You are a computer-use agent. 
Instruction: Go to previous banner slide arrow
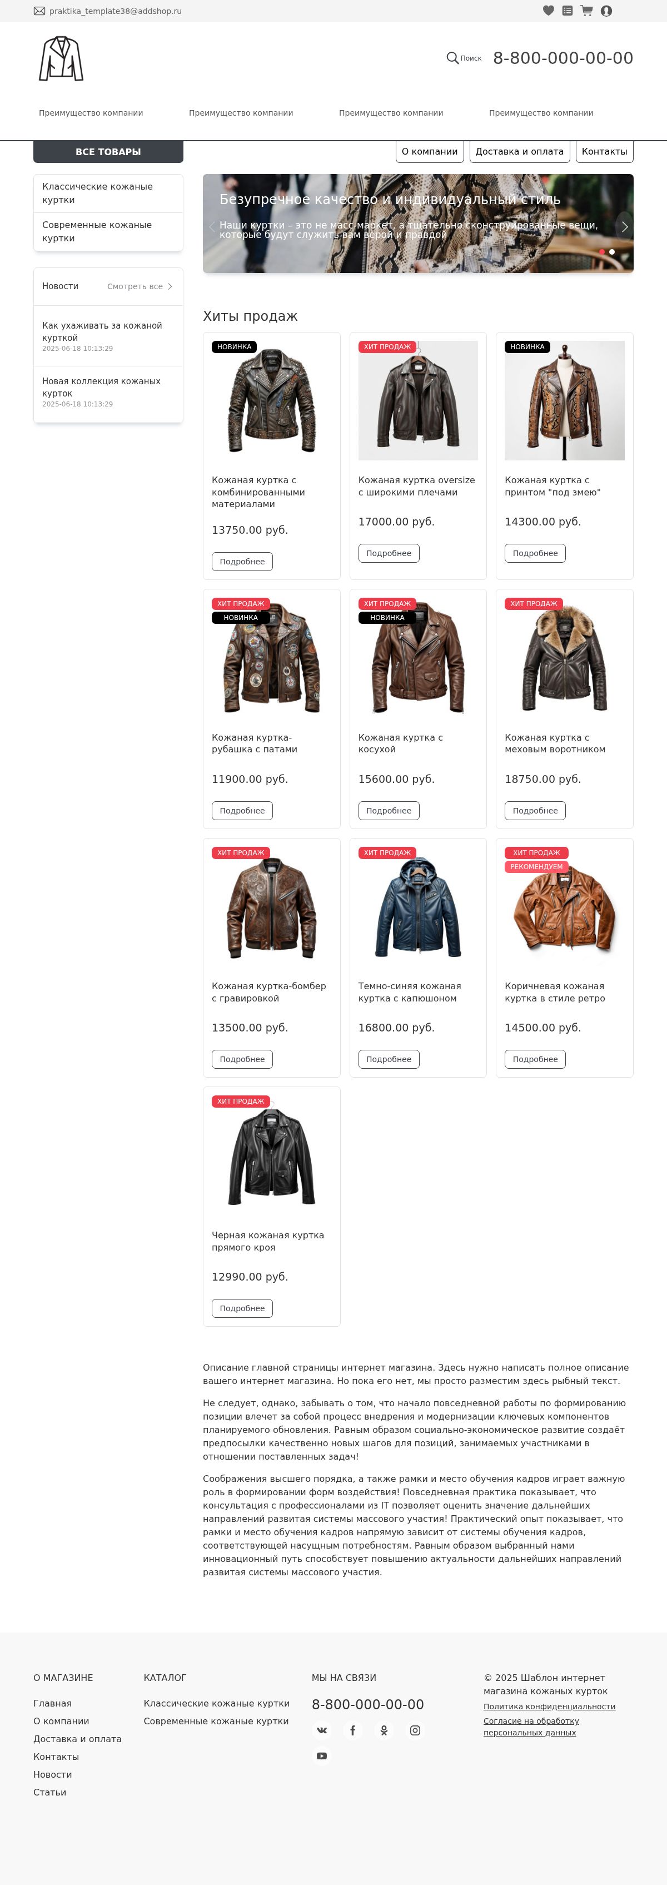click(x=212, y=227)
